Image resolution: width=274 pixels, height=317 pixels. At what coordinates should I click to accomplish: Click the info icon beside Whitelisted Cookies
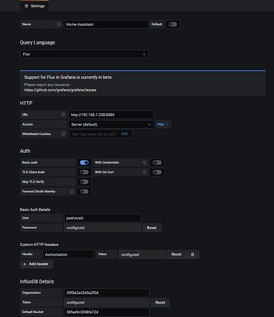63,134
